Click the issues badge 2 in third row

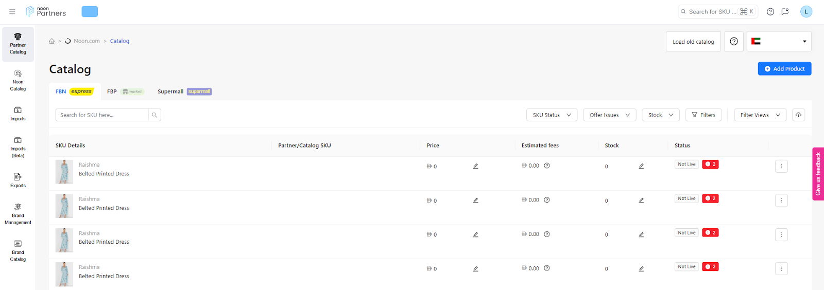pyautogui.click(x=710, y=233)
